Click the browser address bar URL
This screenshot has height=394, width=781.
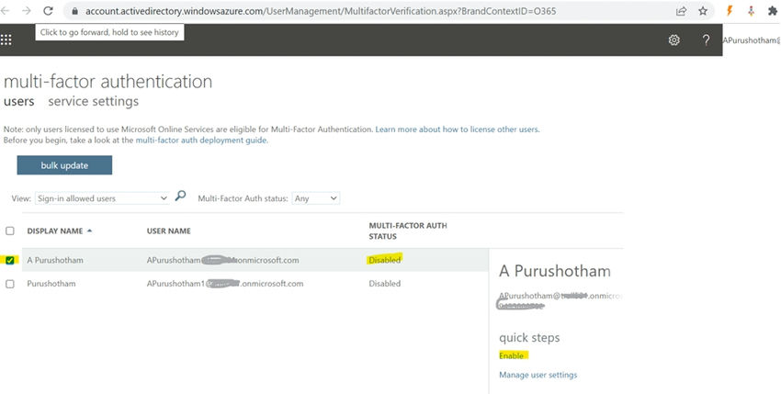(322, 11)
